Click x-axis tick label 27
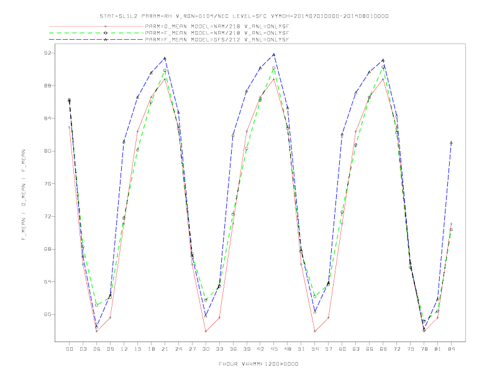492x380 pixels. [192, 349]
